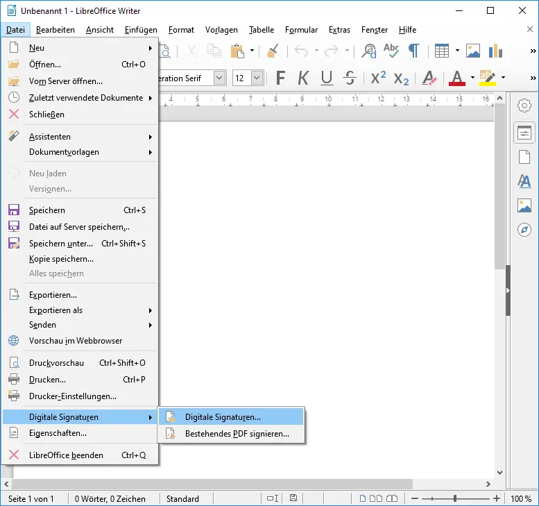Open the Gallery sidebar deck
The width and height of the screenshot is (539, 506).
click(x=524, y=205)
